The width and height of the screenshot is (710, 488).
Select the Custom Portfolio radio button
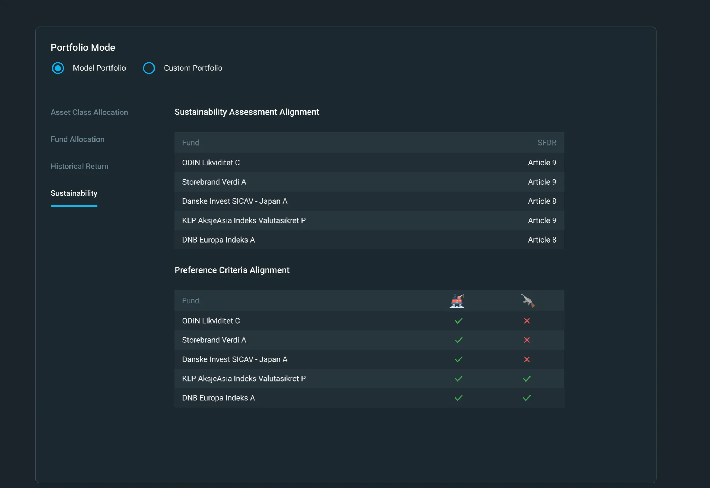pos(149,68)
